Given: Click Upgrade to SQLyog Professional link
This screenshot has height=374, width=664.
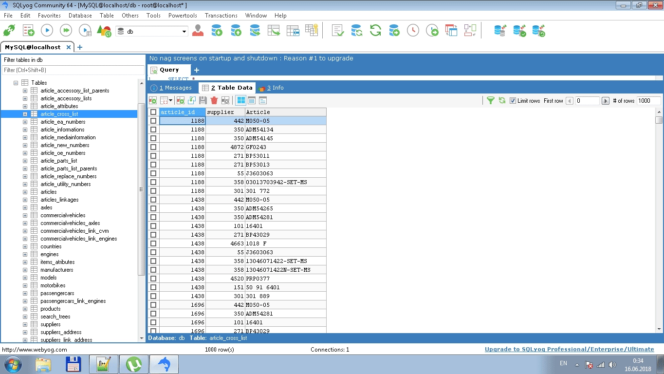Looking at the screenshot, I should [x=569, y=349].
